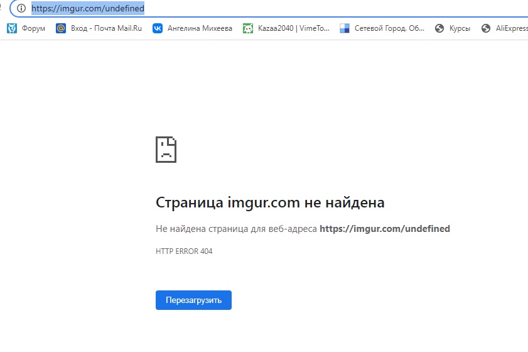Click the globe icon beside Курсы
This screenshot has height=352, width=528.
click(439, 28)
